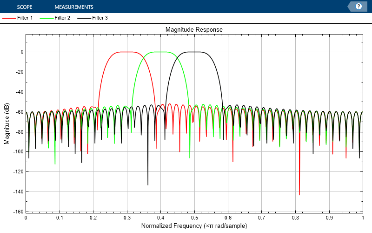Select the Magnitude Response plot title
The width and height of the screenshot is (372, 233).
click(x=194, y=29)
